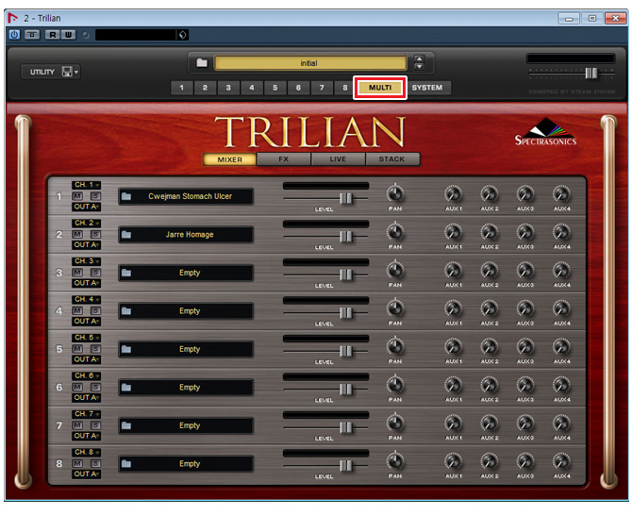The image size is (632, 515).
Task: Open patch browser folder for Jarre Homage
Action: (x=126, y=235)
